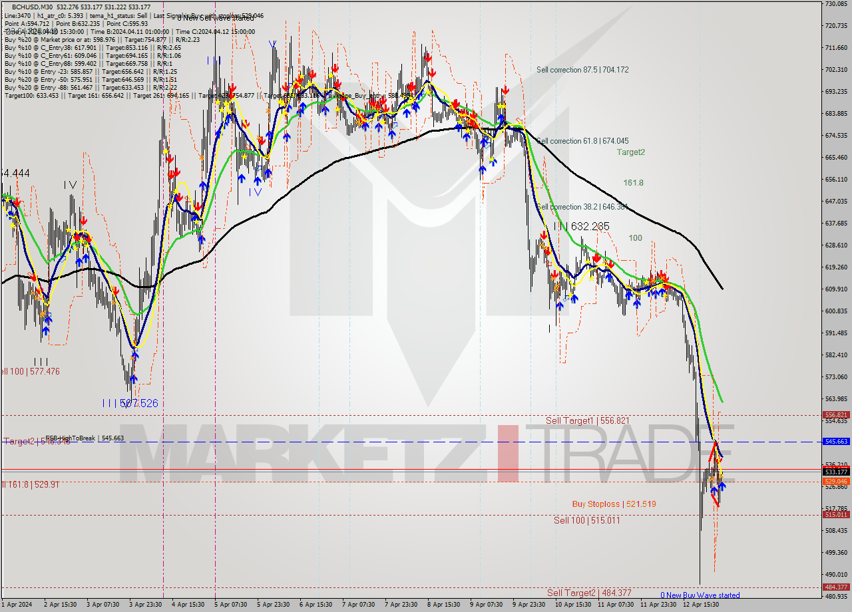Click the '9 Apr 07:30' time axis label
Screen dimensions: 852x612
point(486,605)
